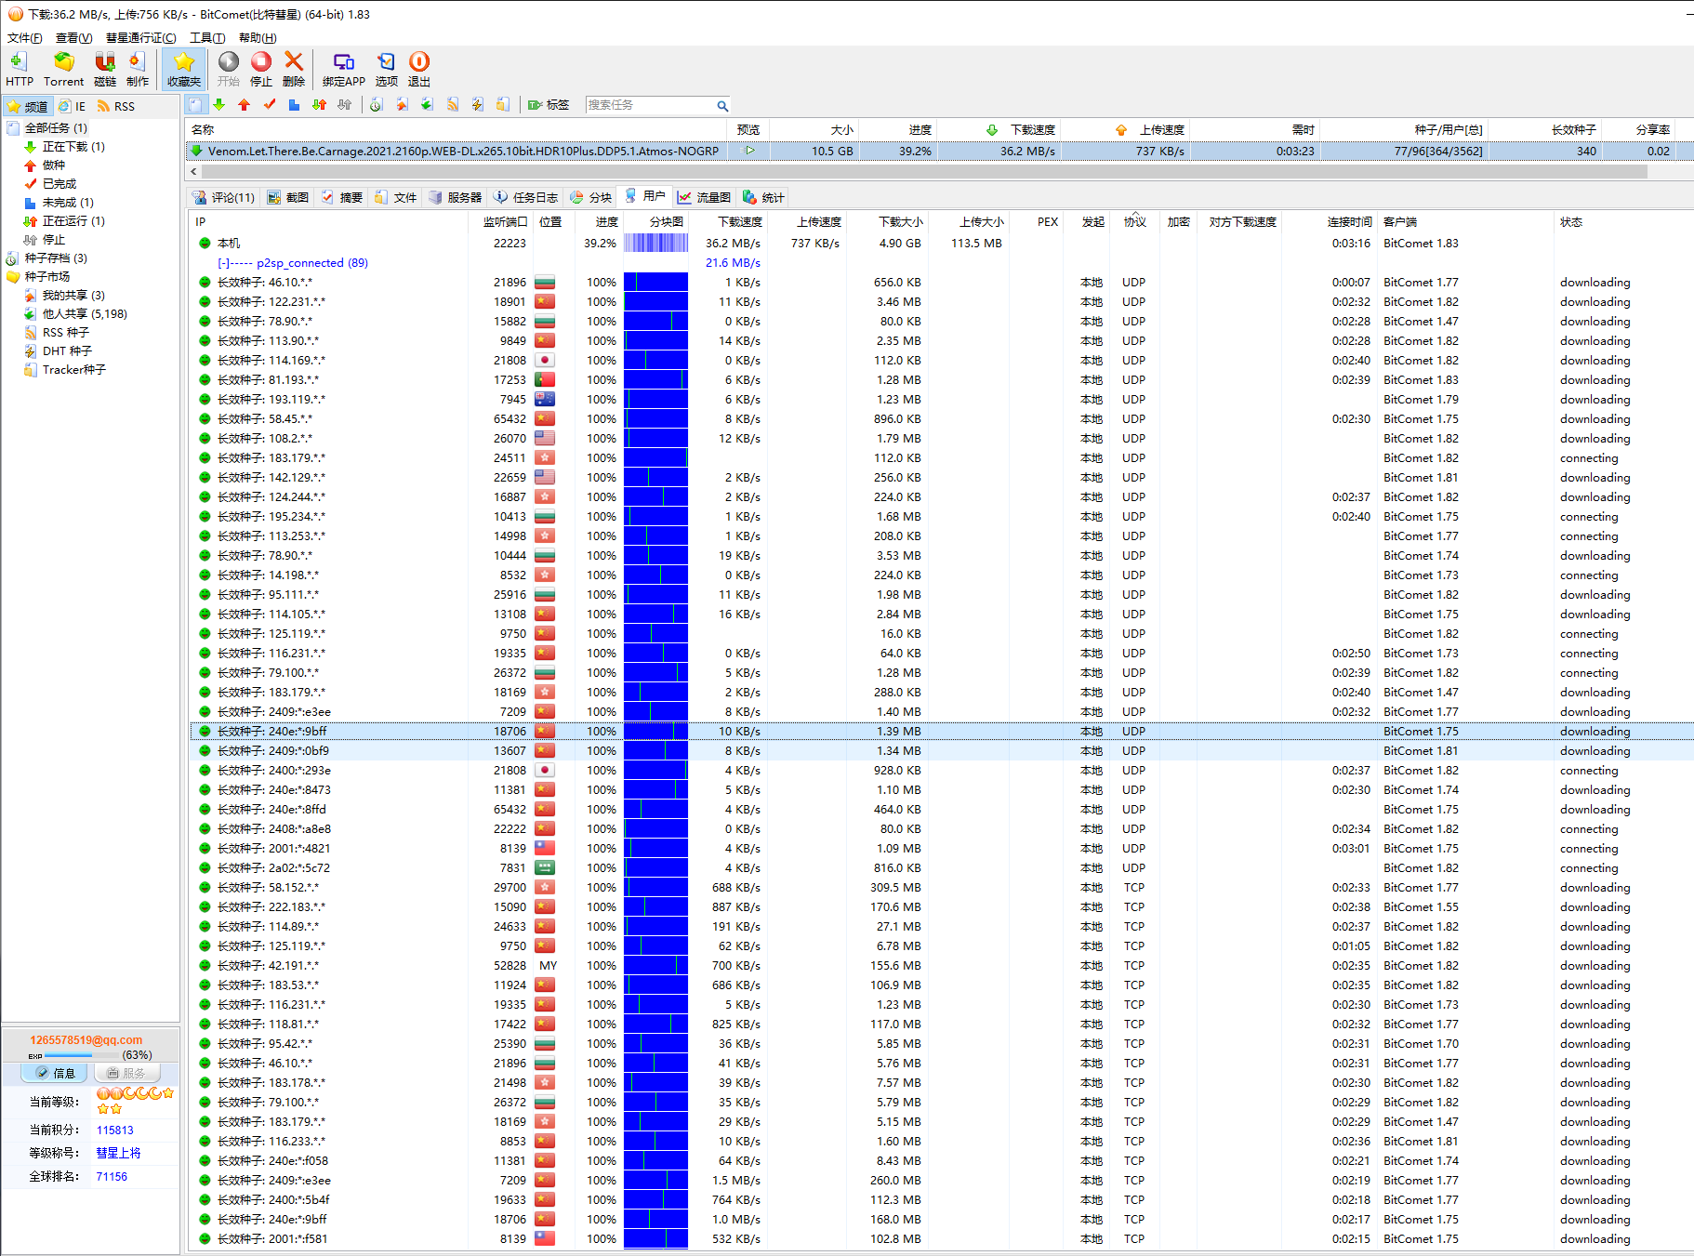Click the 制作 make torrent icon
The width and height of the screenshot is (1694, 1256).
[138, 70]
